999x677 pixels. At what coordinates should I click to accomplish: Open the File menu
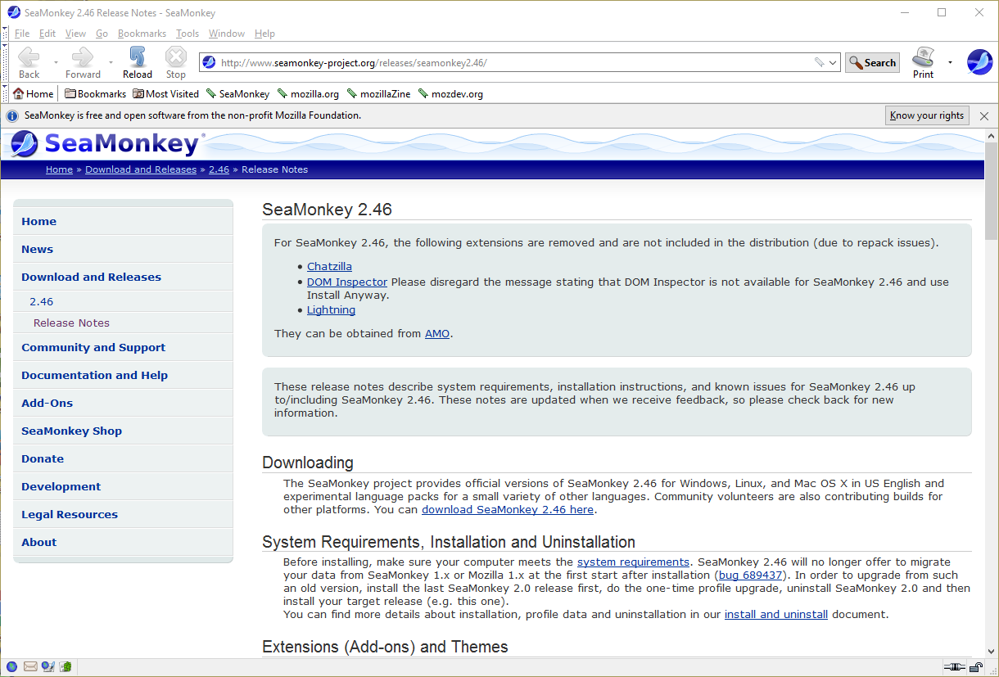coord(22,34)
